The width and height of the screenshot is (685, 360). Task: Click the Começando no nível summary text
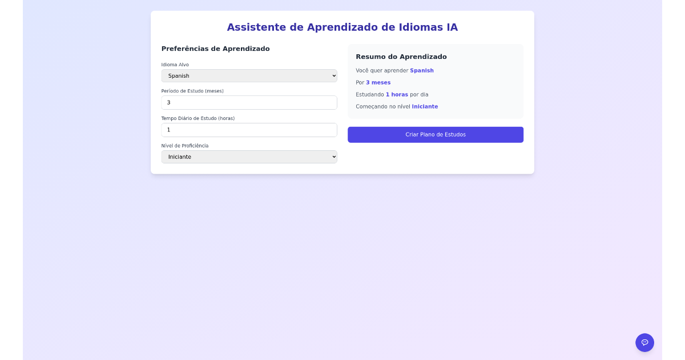382,107
